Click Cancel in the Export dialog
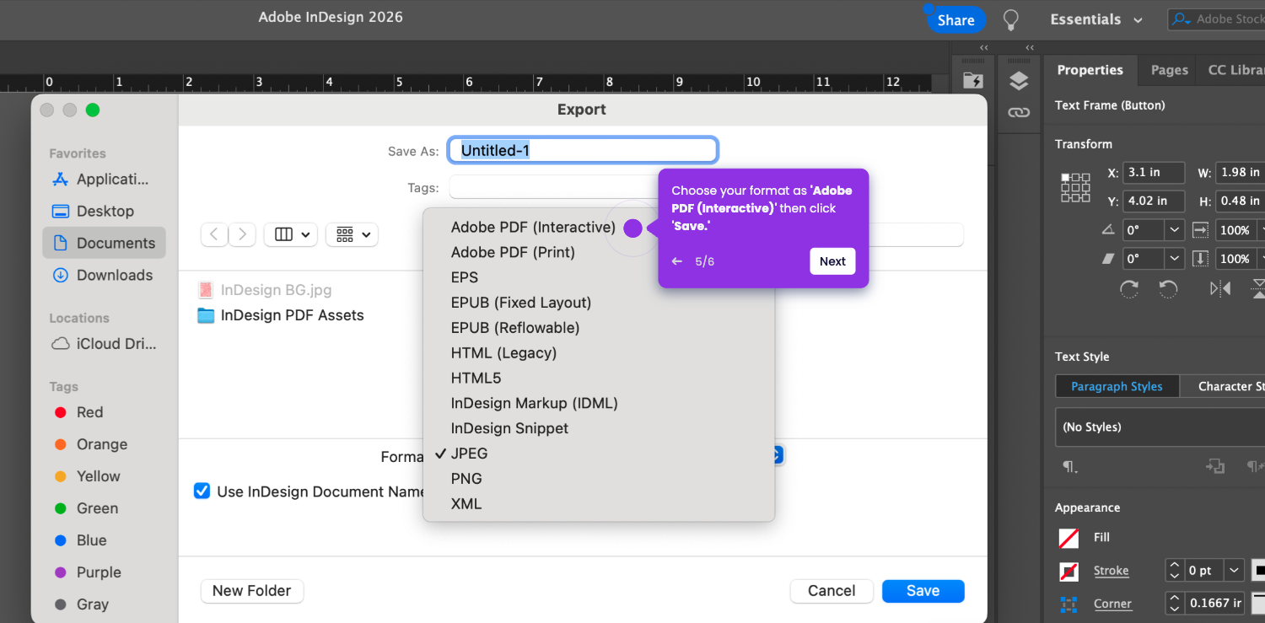Image resolution: width=1265 pixels, height=623 pixels. click(x=832, y=591)
